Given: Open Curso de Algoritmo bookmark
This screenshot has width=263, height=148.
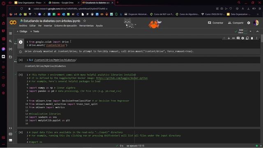Looking at the screenshot, I should click(x=187, y=14).
